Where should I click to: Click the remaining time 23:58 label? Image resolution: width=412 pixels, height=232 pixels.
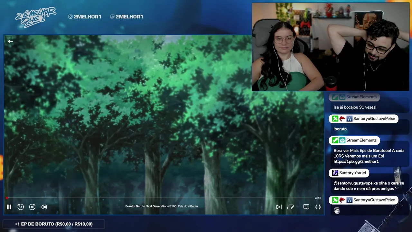pyautogui.click(x=318, y=198)
